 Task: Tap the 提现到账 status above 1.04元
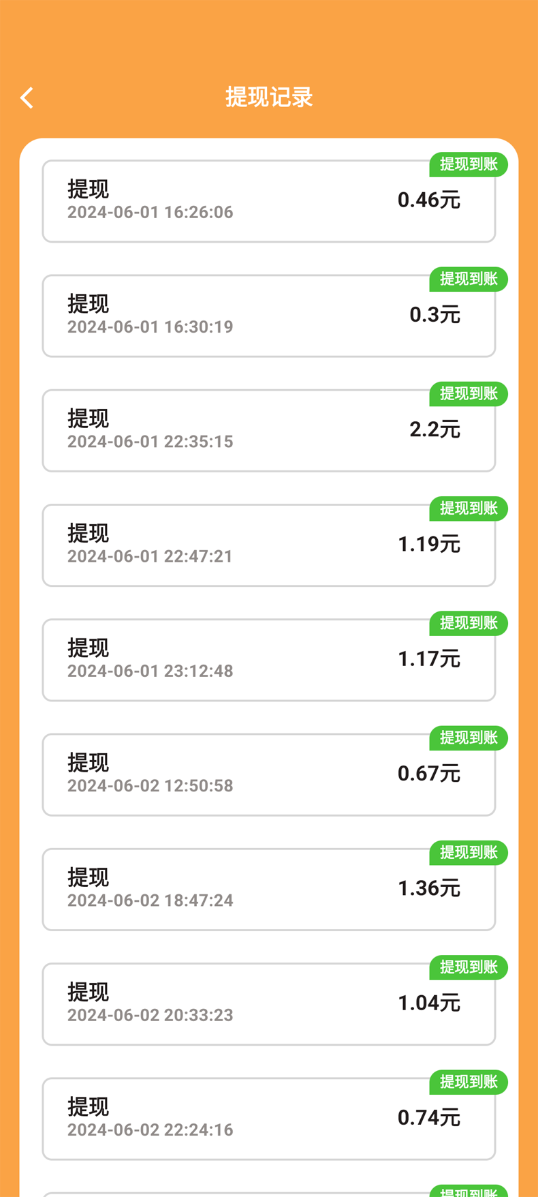[469, 967]
